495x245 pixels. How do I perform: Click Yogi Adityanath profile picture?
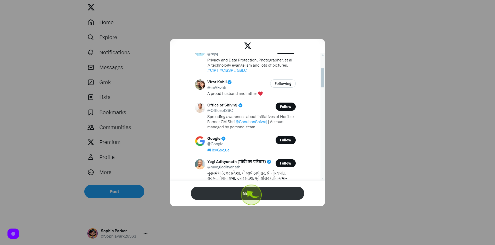click(200, 164)
